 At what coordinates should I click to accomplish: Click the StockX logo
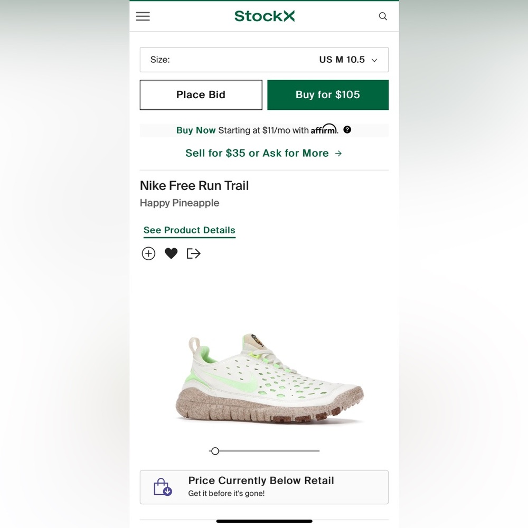click(264, 16)
